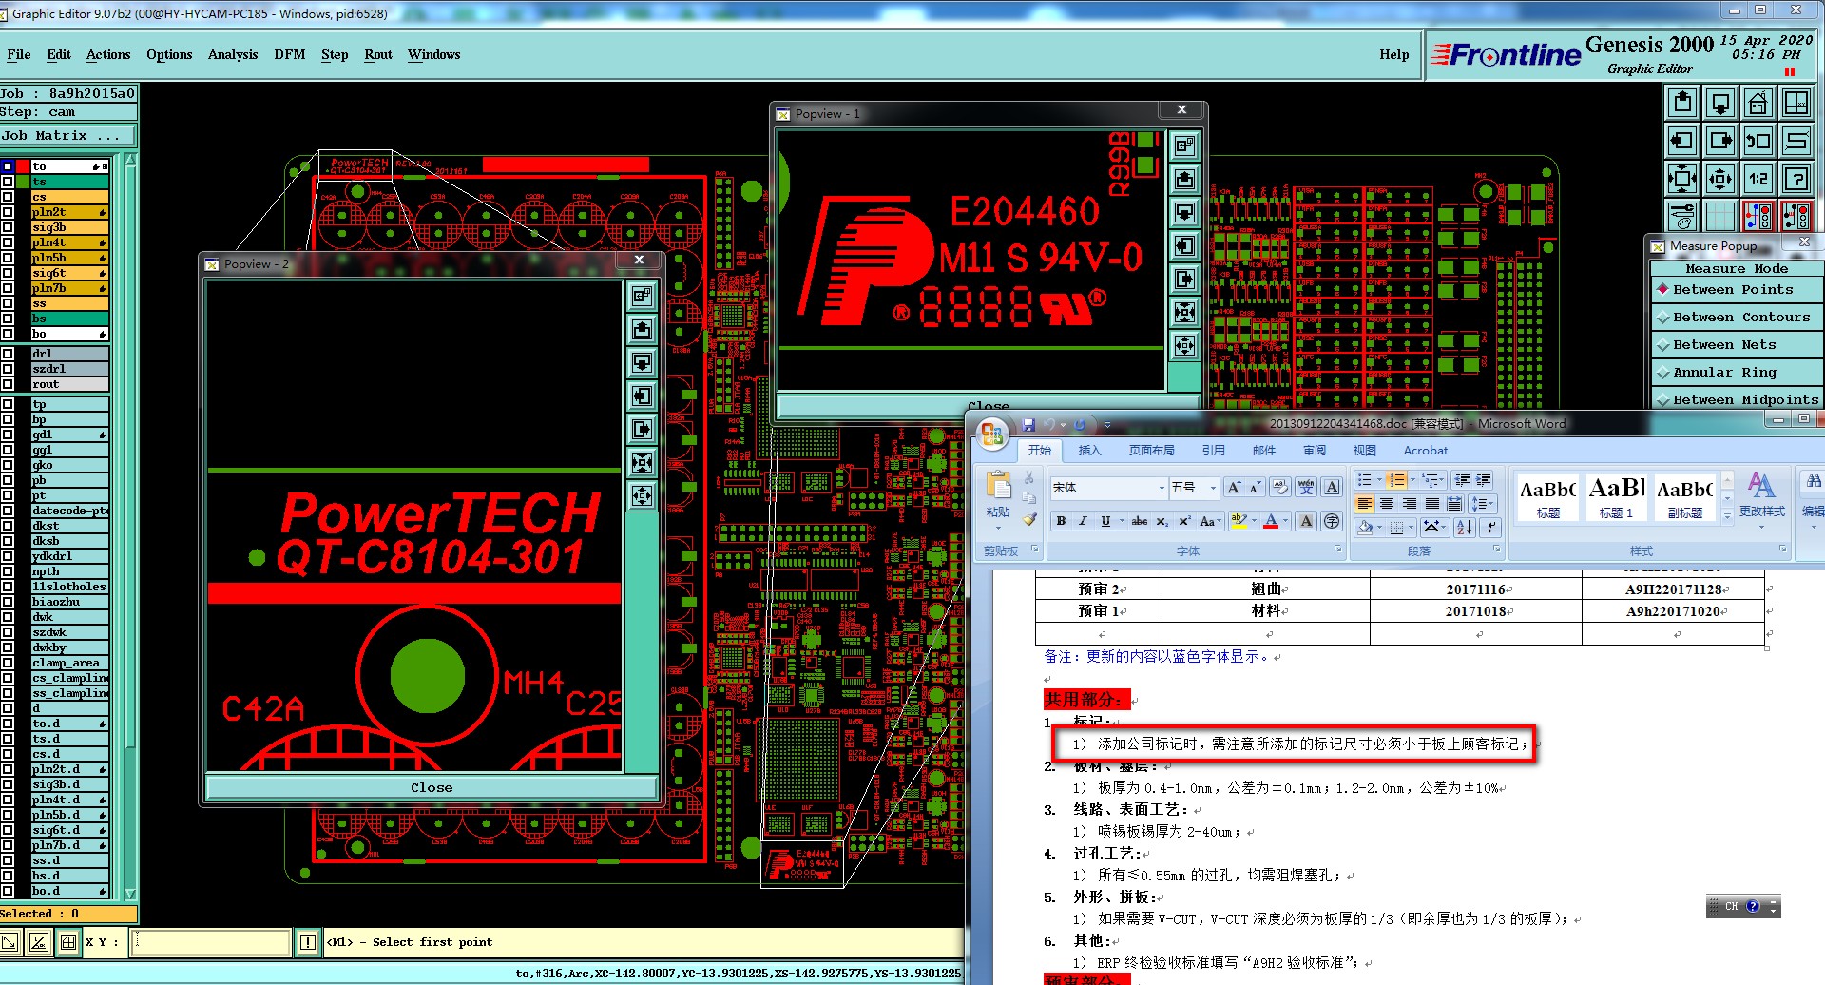The width and height of the screenshot is (1825, 985).
Task: Open the Change Styles dropdown in Word
Action: [x=1761, y=499]
